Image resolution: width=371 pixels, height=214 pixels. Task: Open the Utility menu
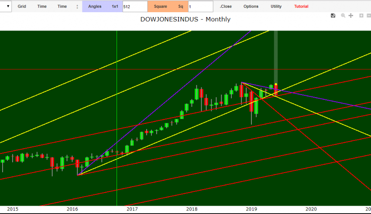pos(276,7)
